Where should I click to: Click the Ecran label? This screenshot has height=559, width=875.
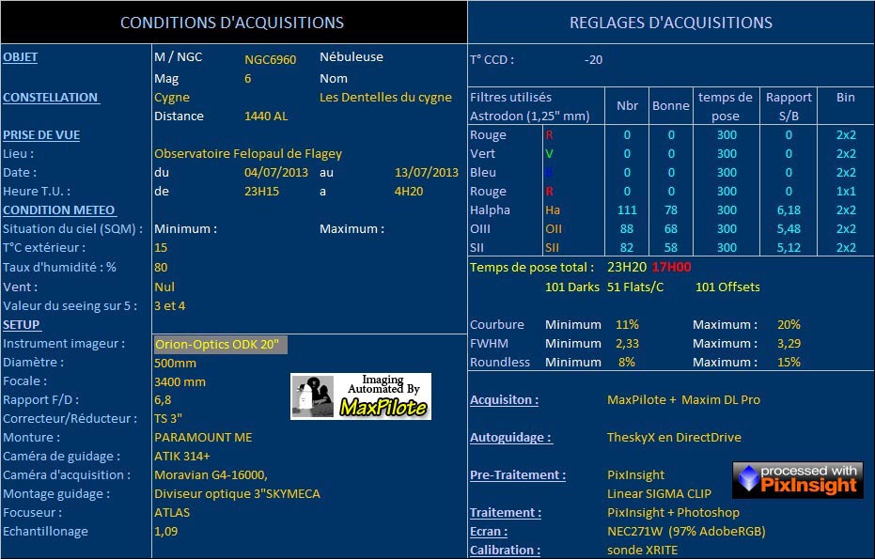click(489, 532)
